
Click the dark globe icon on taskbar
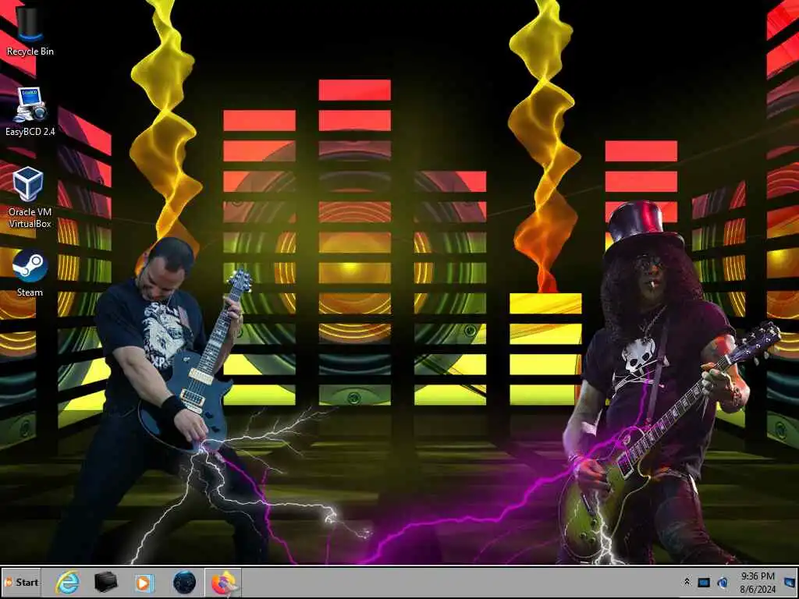click(184, 582)
